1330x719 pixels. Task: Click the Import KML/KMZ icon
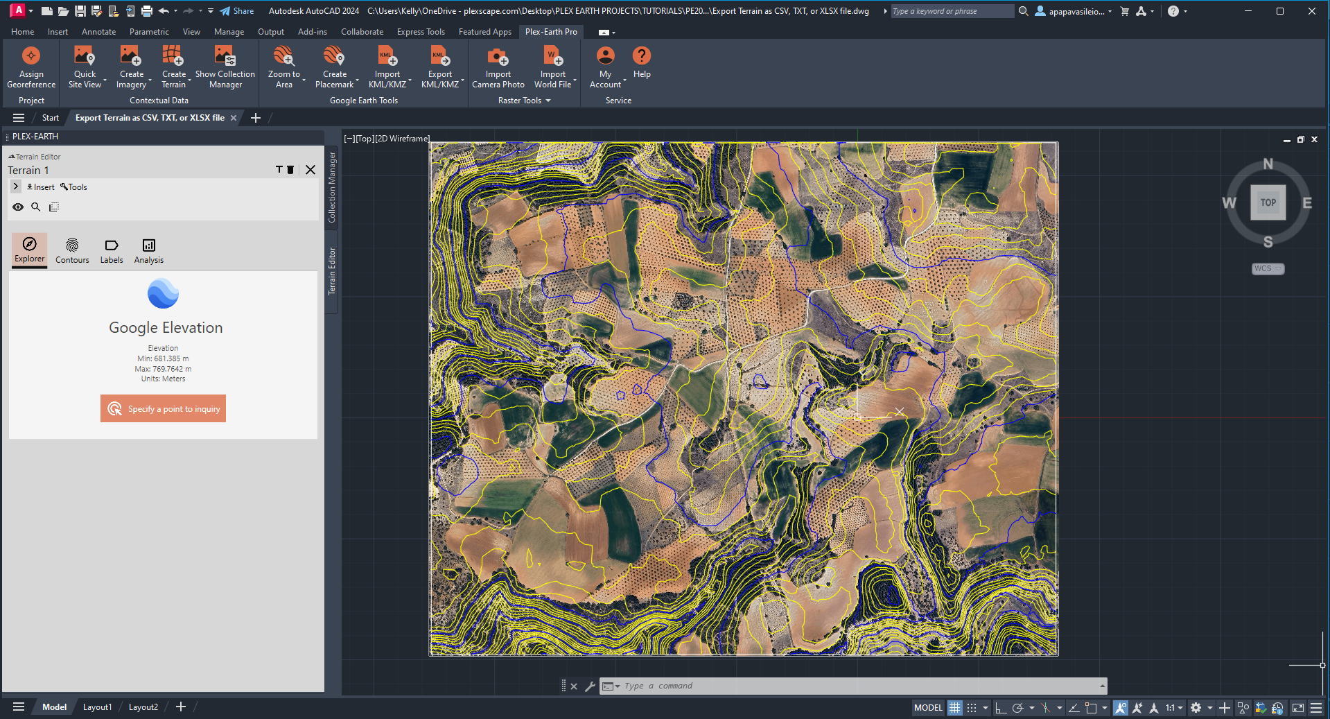(387, 55)
